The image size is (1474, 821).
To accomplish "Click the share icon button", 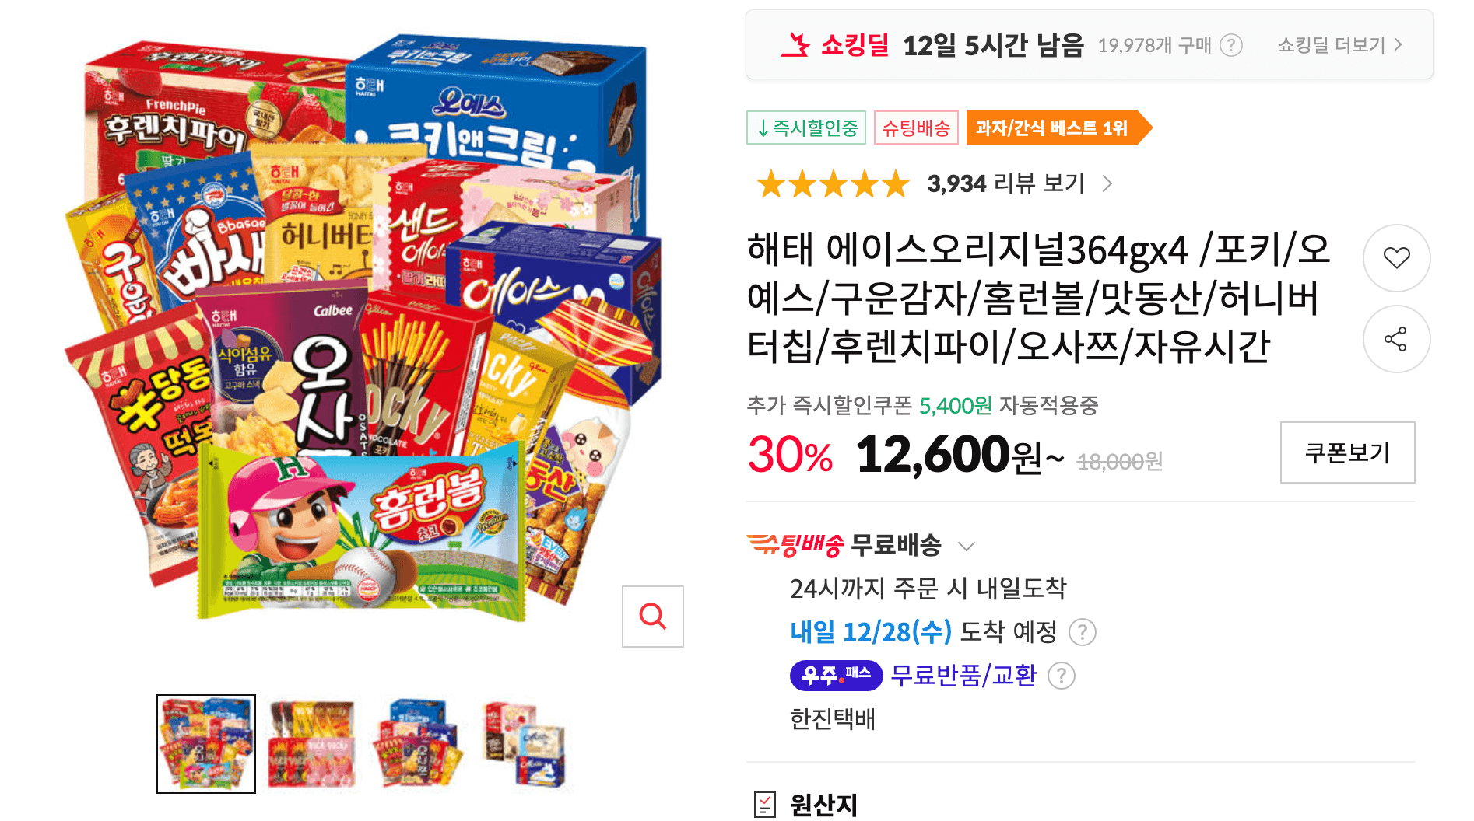I will [x=1396, y=339].
